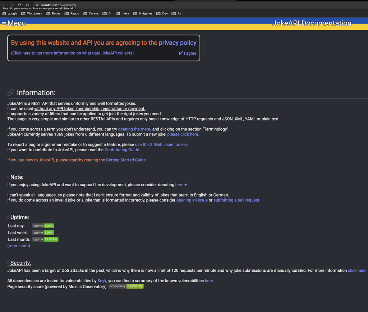Reload the page with the browser refresh icon
Viewport: 368px width, 312px height.
[x=20, y=5]
